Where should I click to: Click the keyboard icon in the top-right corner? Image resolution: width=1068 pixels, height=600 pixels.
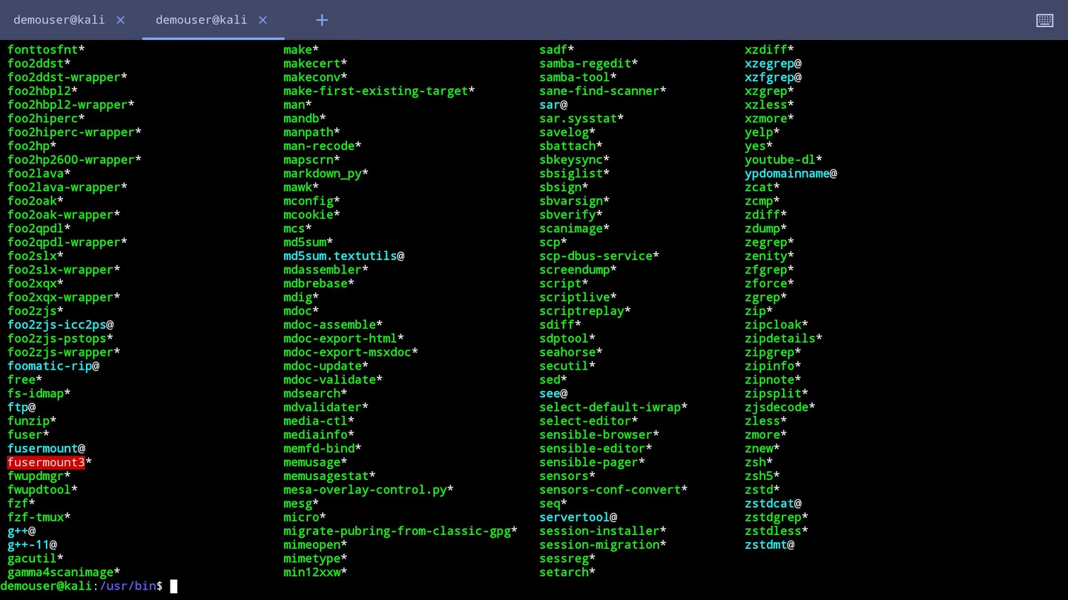coord(1044,20)
